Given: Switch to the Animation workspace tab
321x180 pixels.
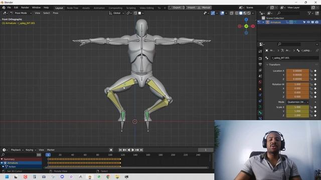Looking at the screenshot, I should [x=99, y=8].
